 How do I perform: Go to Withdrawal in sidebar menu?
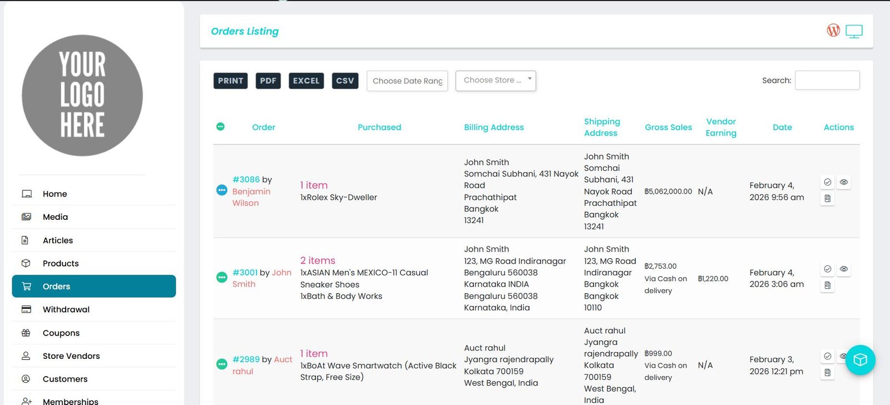point(66,309)
